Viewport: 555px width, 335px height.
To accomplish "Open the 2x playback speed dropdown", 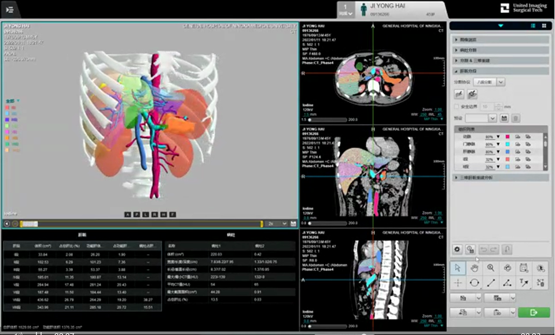I will [277, 224].
